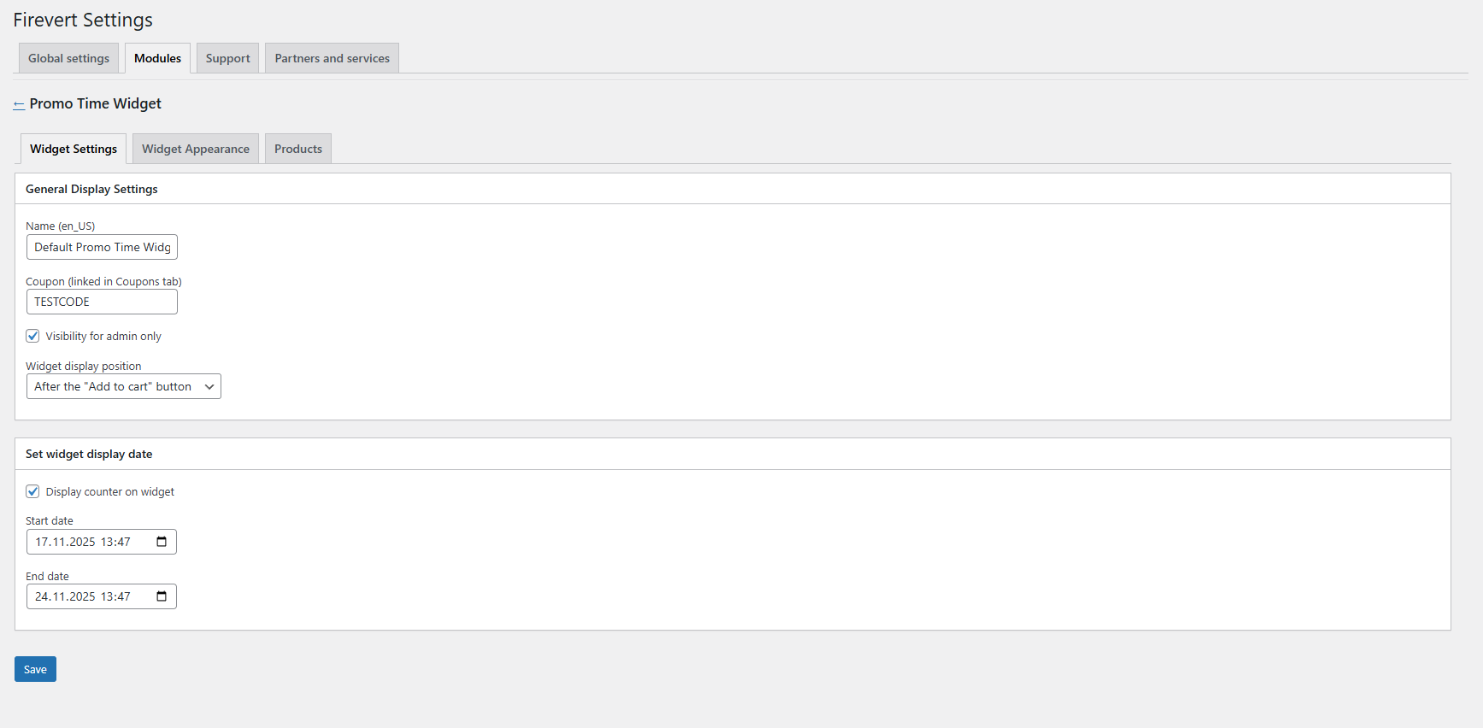The height and width of the screenshot is (728, 1483).
Task: Expand the Widget display position dropdown
Action: [124, 386]
